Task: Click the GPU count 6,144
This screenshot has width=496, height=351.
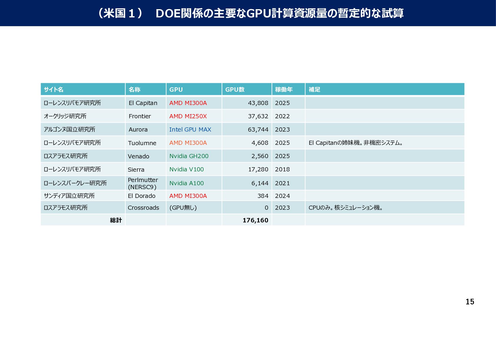Action: pyautogui.click(x=260, y=183)
